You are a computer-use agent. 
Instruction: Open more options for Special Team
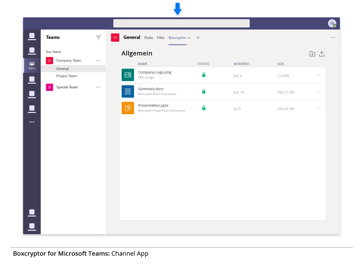98,87
